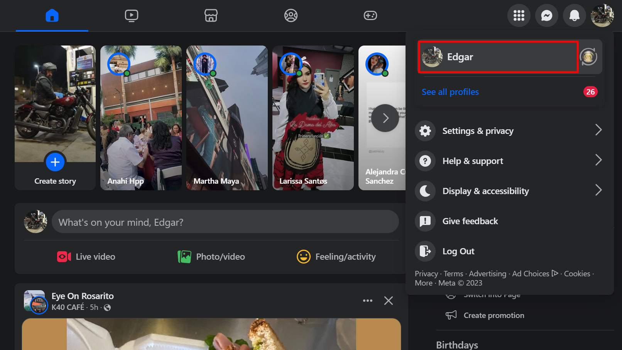Select Log Out
This screenshot has width=622, height=350.
point(509,251)
